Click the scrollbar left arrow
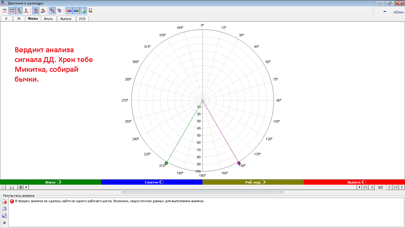The height and width of the screenshot is (228, 405). pos(26,187)
